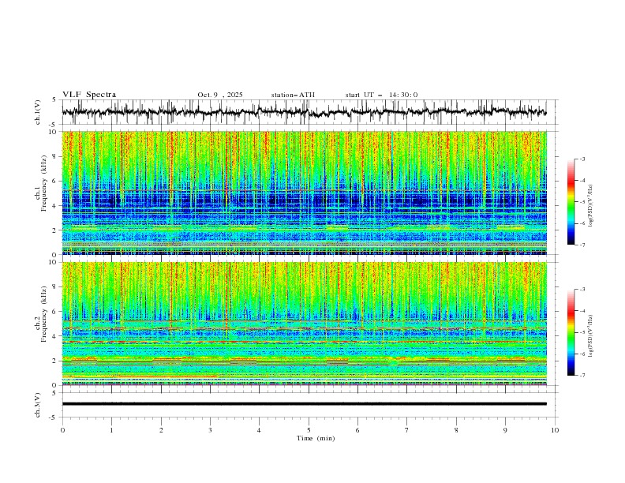The width and height of the screenshot is (625, 483).
Task: Click the ch.1 spectrogram panel
Action: (304, 193)
